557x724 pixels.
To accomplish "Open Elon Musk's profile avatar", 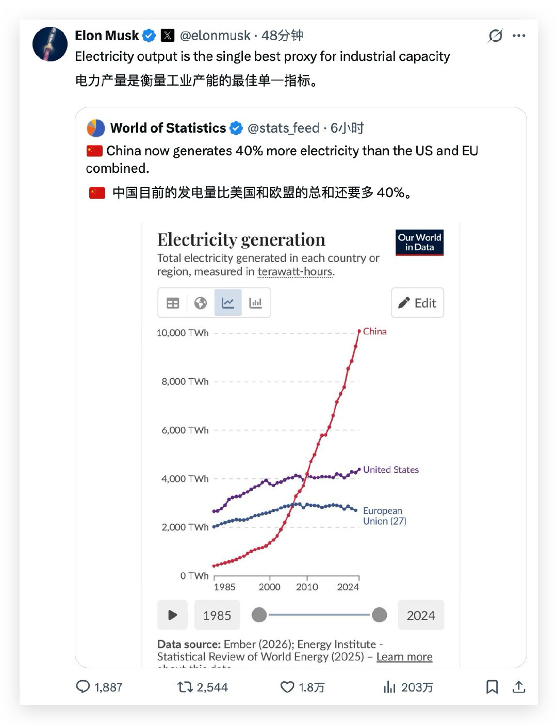I will pos(50,44).
